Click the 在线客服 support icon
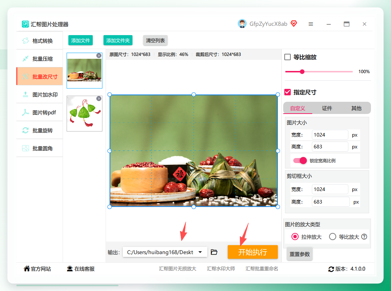 70,268
